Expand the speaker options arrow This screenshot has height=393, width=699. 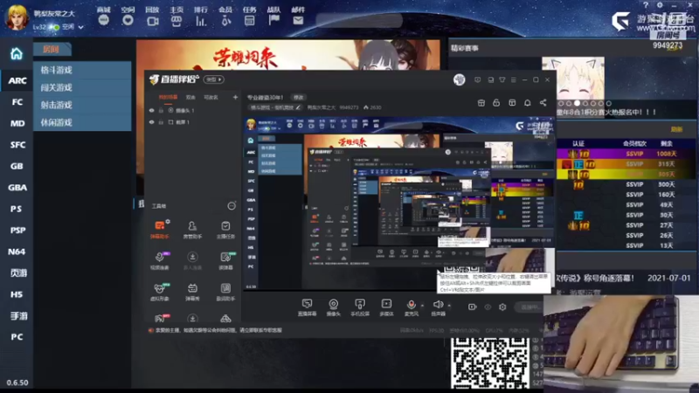click(449, 306)
